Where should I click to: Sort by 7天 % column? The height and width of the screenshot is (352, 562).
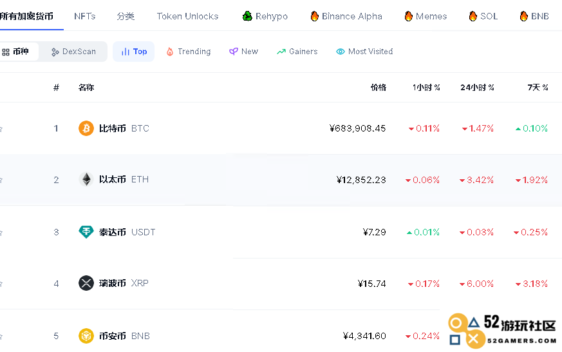pos(537,88)
